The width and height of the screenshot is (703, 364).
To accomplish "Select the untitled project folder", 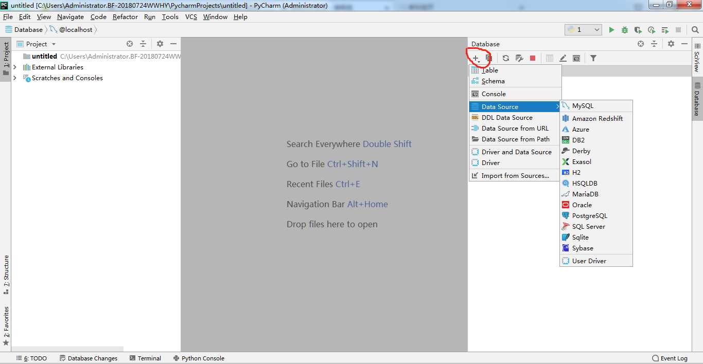I will click(x=44, y=56).
